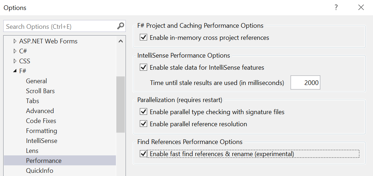The width and height of the screenshot is (373, 176).
Task: Click the Help question mark icon
Action: coord(336,7)
